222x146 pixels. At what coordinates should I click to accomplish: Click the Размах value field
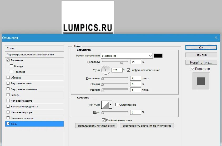coord(136,84)
